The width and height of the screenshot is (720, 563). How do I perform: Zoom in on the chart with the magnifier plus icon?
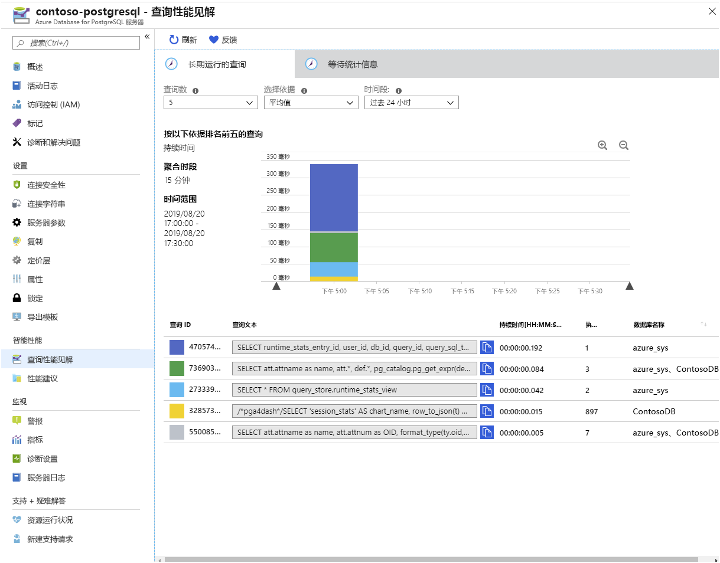tap(602, 145)
